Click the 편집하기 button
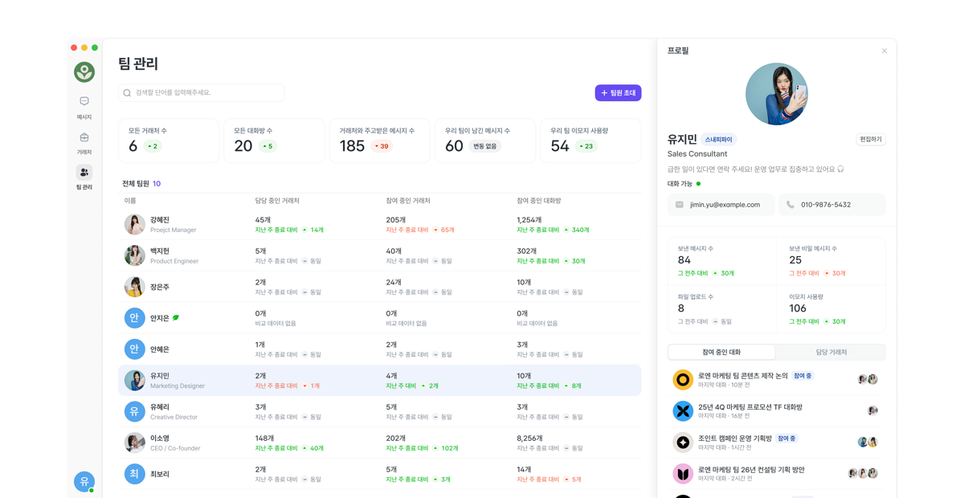Image resolution: width=964 pixels, height=498 pixels. [871, 139]
